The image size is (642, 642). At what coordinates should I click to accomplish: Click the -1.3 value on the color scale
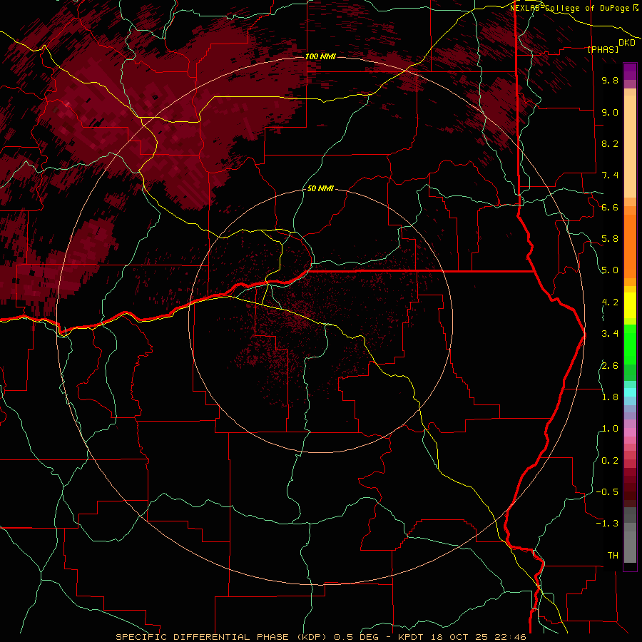607,524
